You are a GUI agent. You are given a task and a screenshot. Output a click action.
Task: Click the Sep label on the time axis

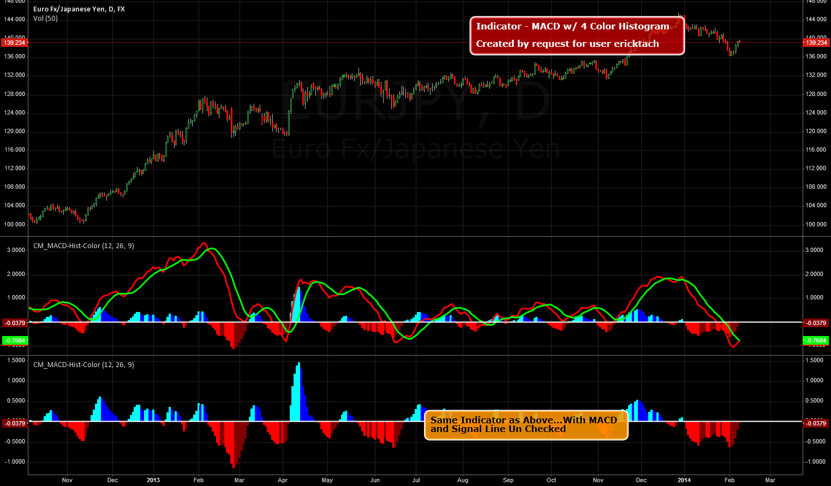[x=508, y=480]
